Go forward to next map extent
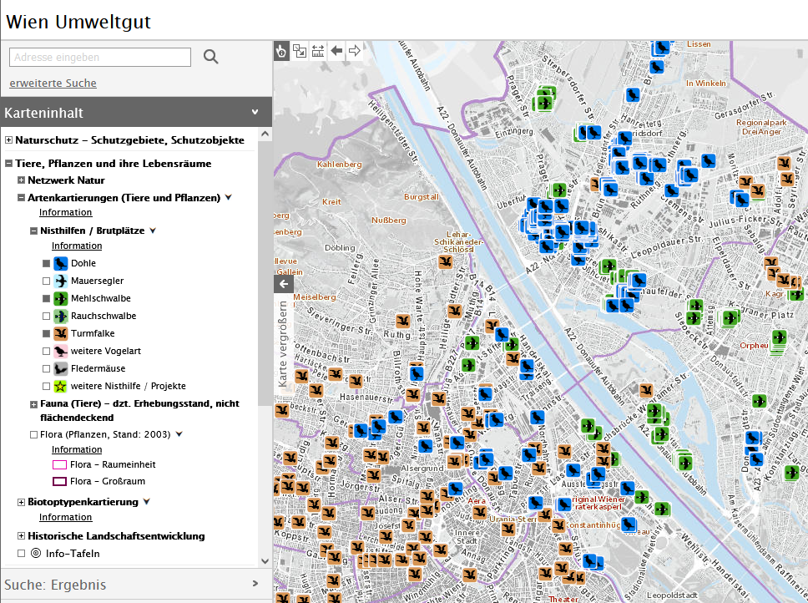The width and height of the screenshot is (808, 603). [x=355, y=51]
